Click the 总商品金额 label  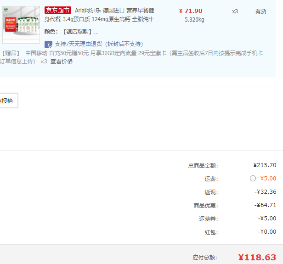pyautogui.click(x=203, y=166)
